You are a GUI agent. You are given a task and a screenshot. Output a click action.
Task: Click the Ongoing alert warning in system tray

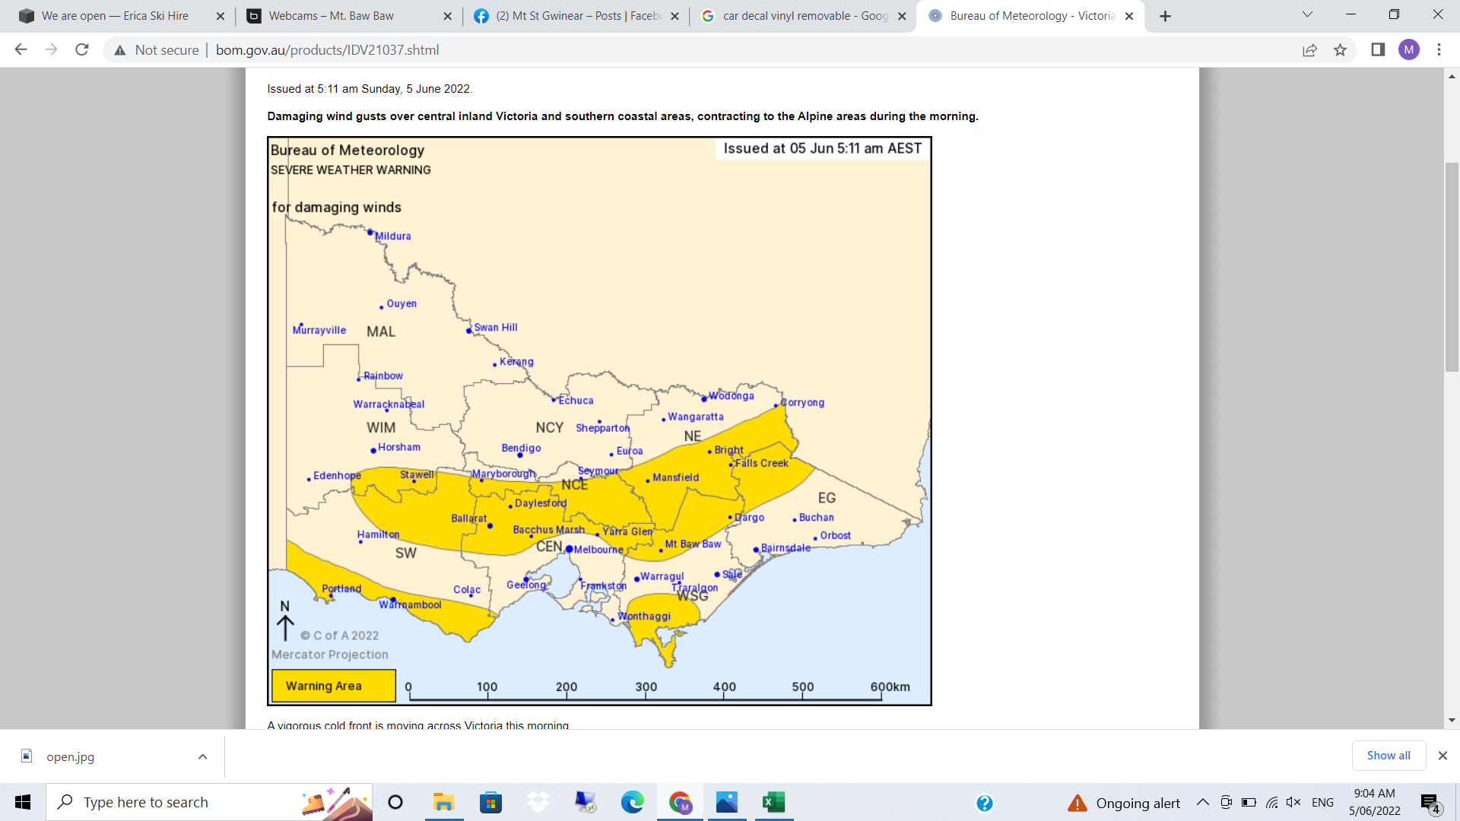pyautogui.click(x=1124, y=802)
